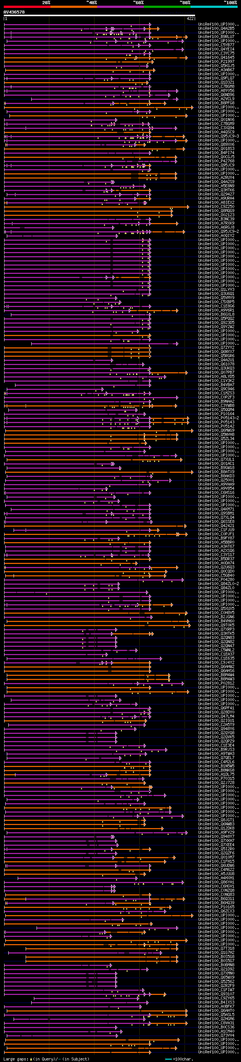Click the cyan ~100% identity legend bar
Screen dimensions: 241x1062
[214, 7]
